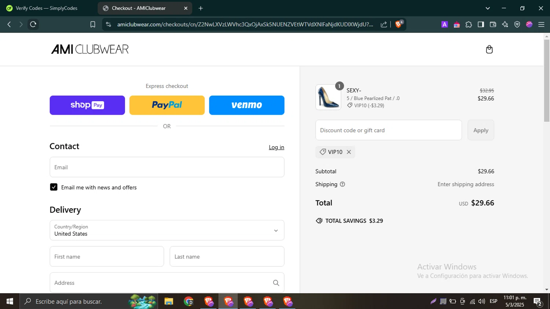
Task: Open a new browser tab
Action: pos(201,8)
